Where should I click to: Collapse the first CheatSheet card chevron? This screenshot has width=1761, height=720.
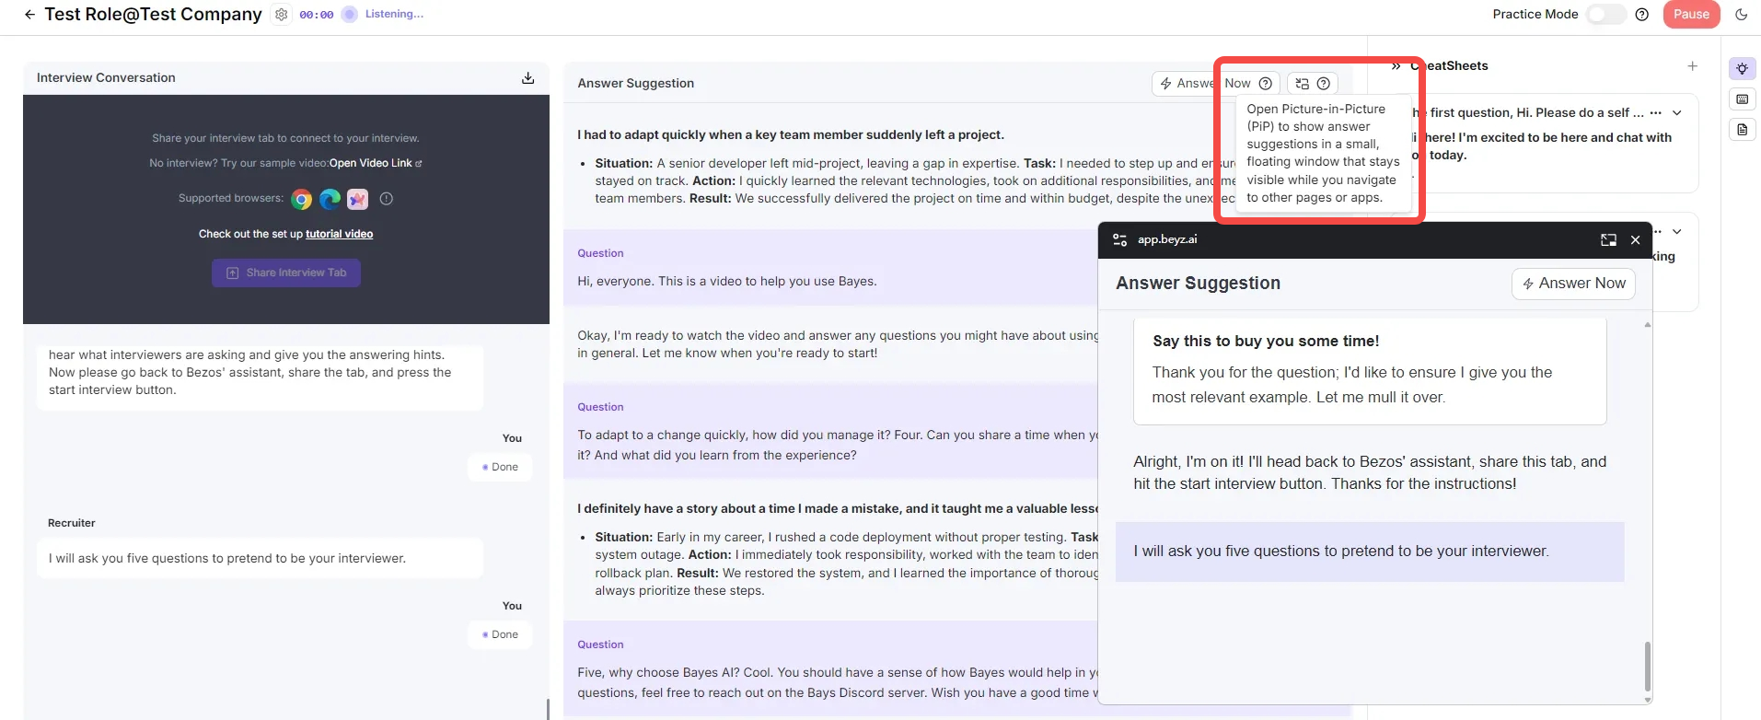[x=1677, y=113]
